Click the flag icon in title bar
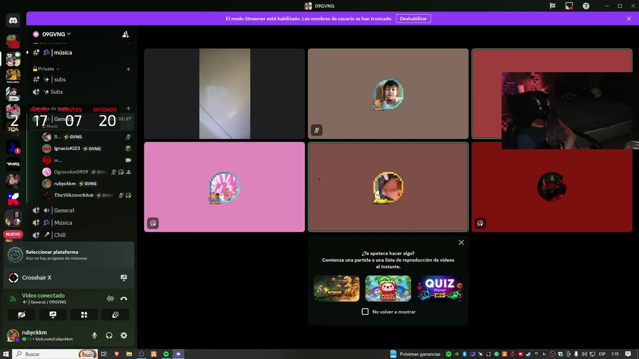 (x=553, y=6)
